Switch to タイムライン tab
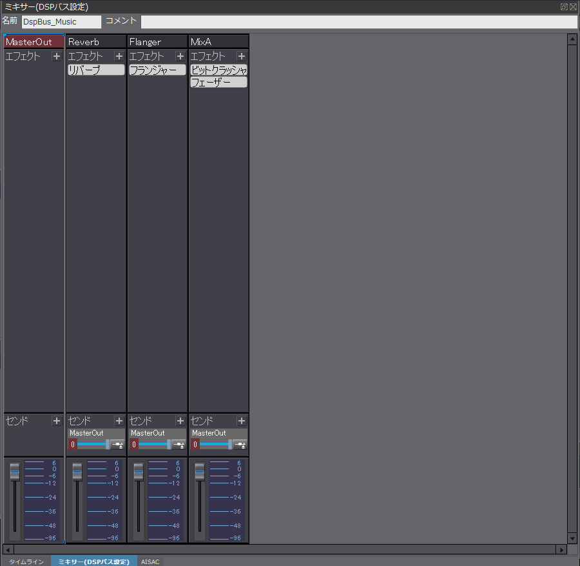Viewport: 580px width, 566px height. (26, 561)
